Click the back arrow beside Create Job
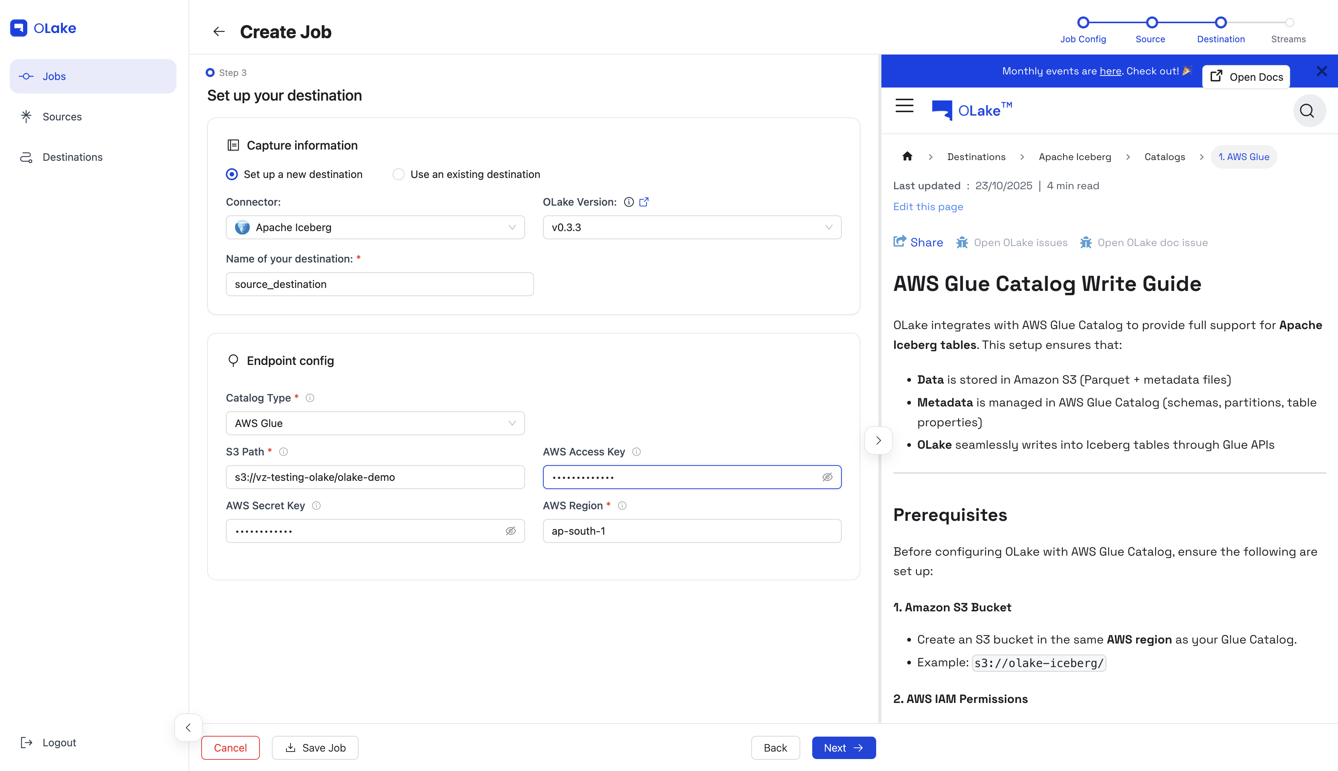This screenshot has height=771, width=1338. [219, 31]
